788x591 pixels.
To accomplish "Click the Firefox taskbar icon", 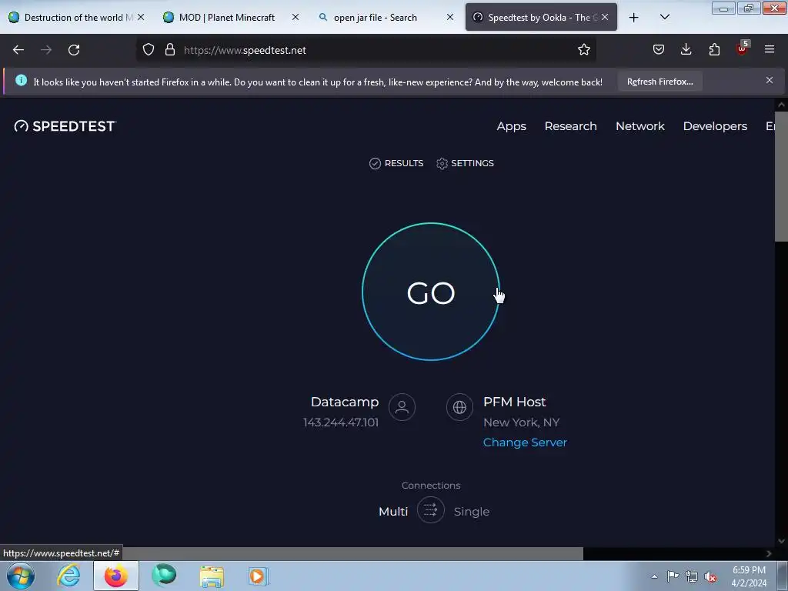I will [115, 576].
